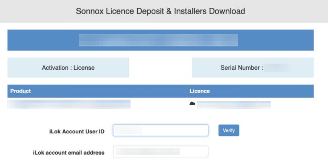
Task: Click the 'Serial Number :' label
Action: [242, 68]
